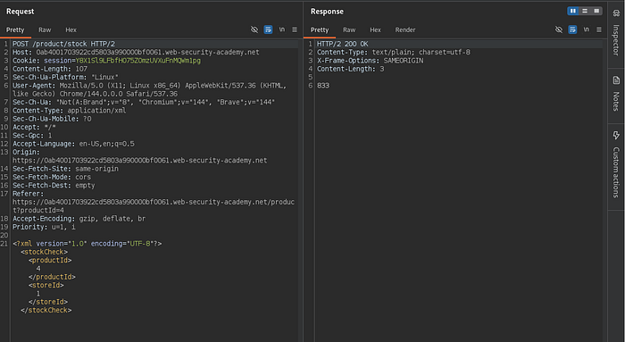Switch Response view to Hex tab
The width and height of the screenshot is (625, 342).
375,29
